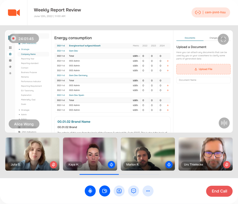Mute Kaya H. microphone
238x204 pixels.
(111, 164)
